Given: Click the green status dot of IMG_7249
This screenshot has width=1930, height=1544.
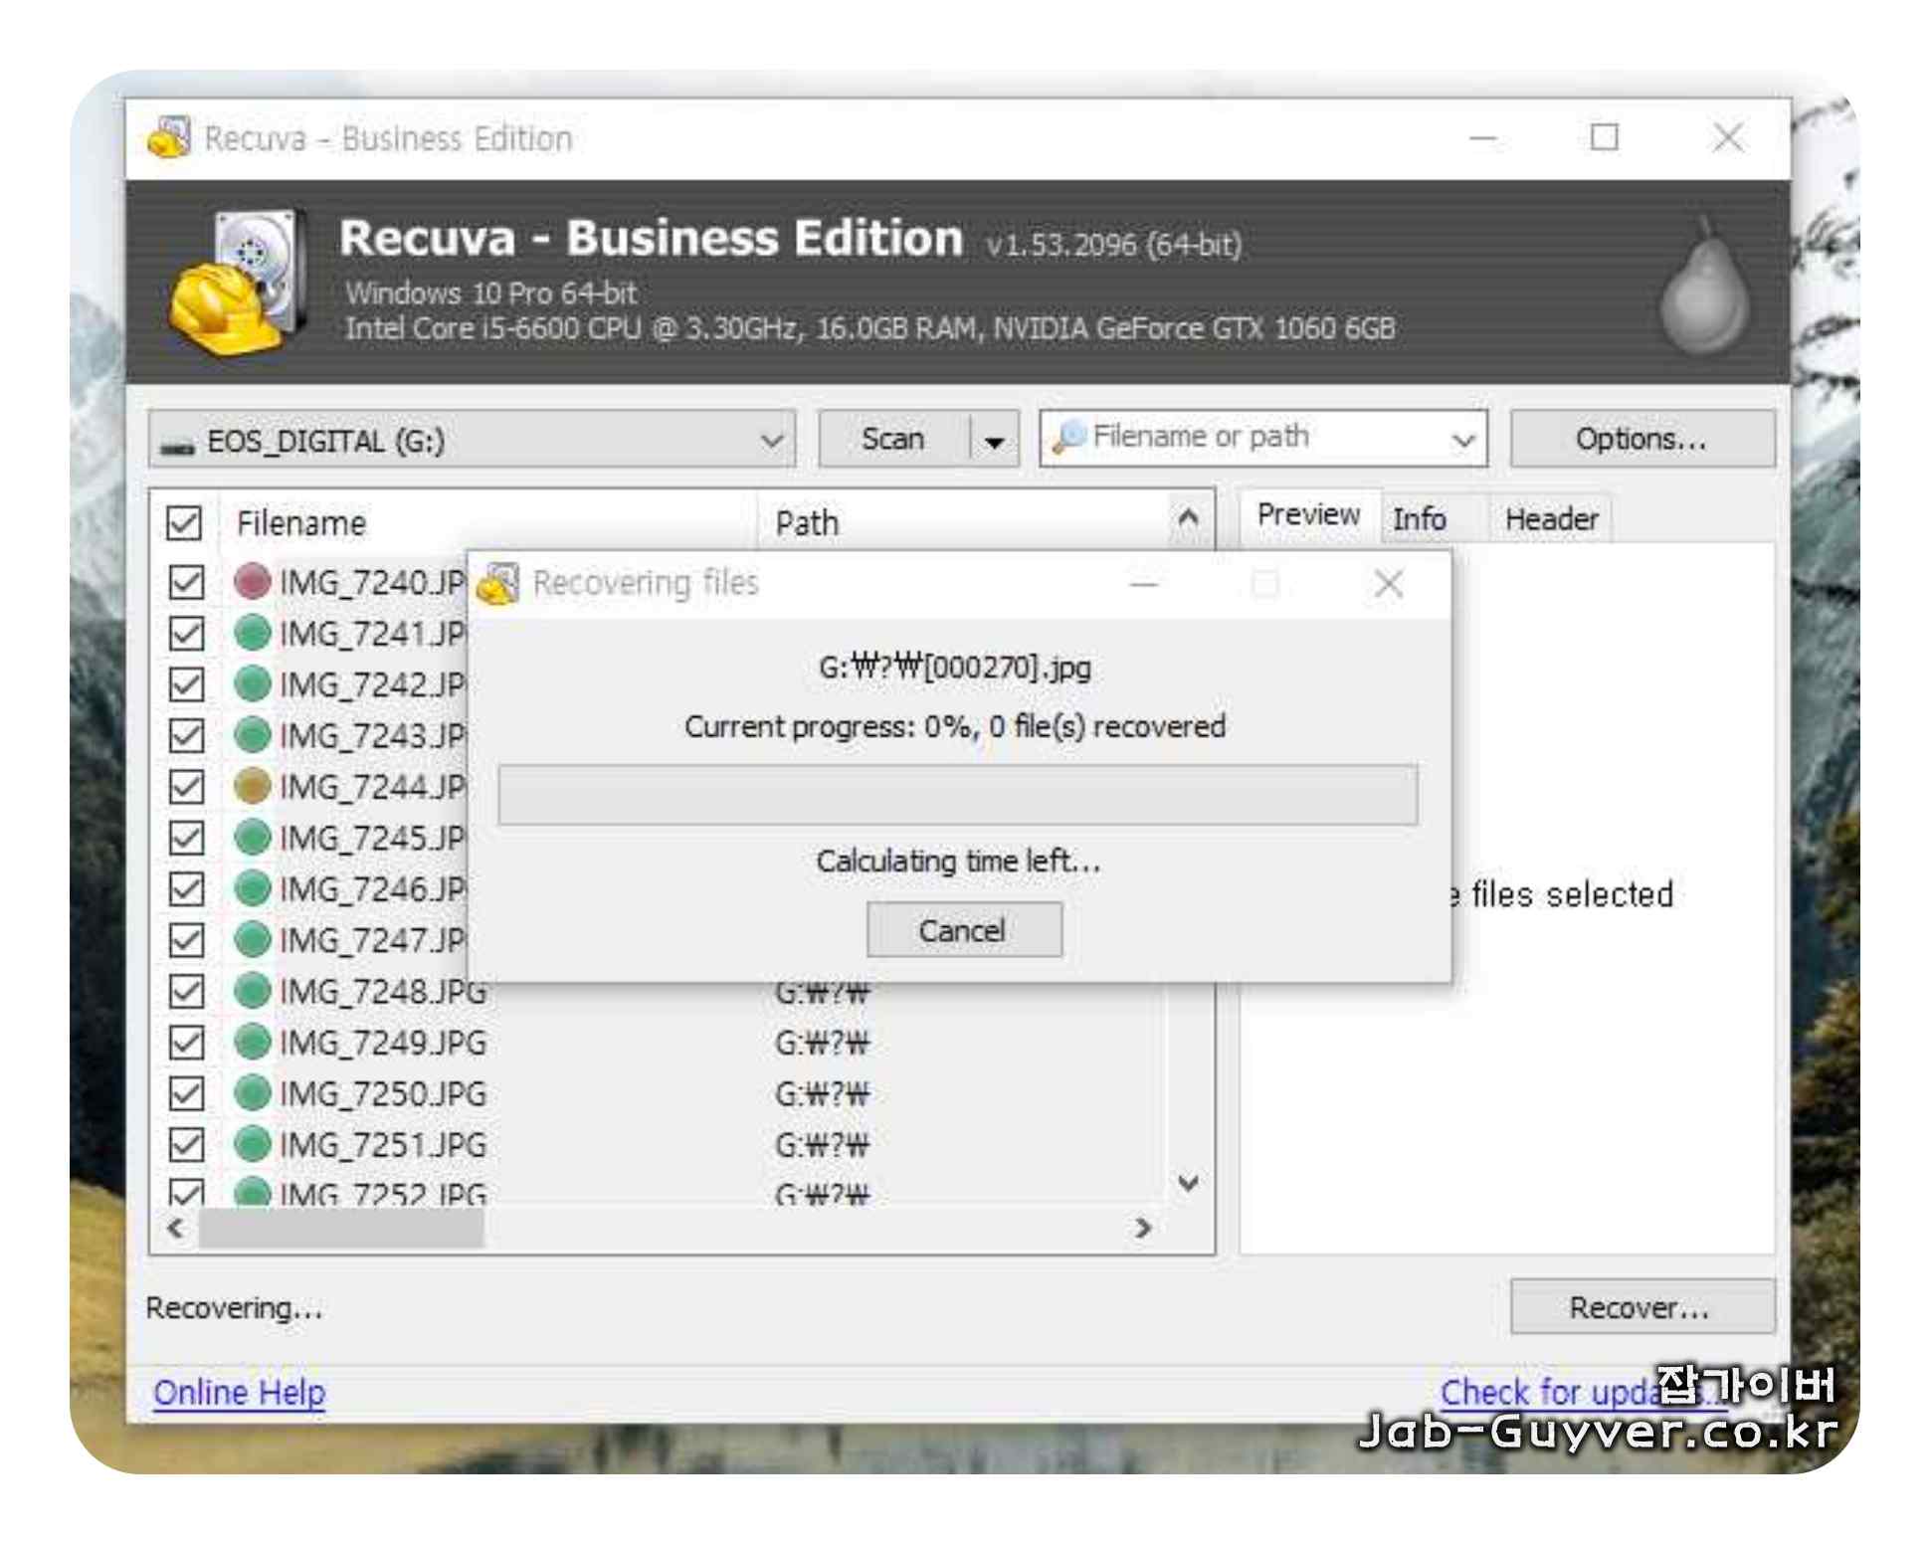Looking at the screenshot, I should pyautogui.click(x=253, y=1042).
